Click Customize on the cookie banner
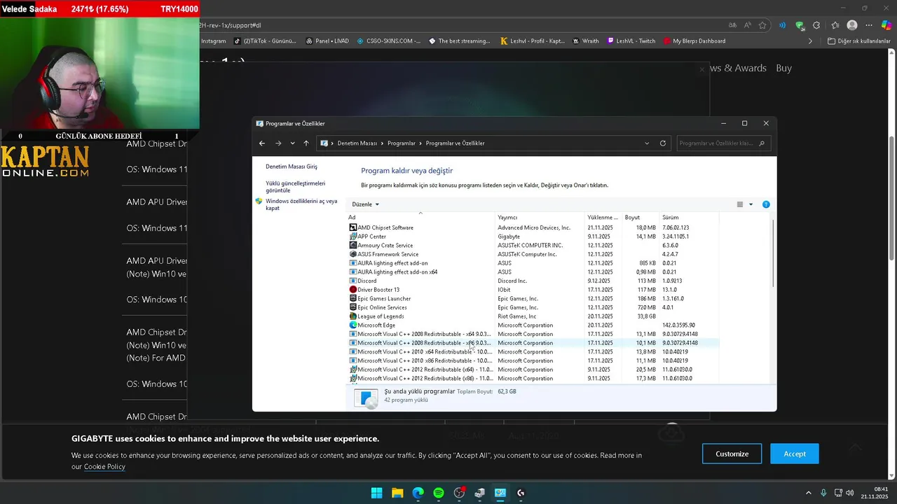This screenshot has height=504, width=897. [732, 454]
